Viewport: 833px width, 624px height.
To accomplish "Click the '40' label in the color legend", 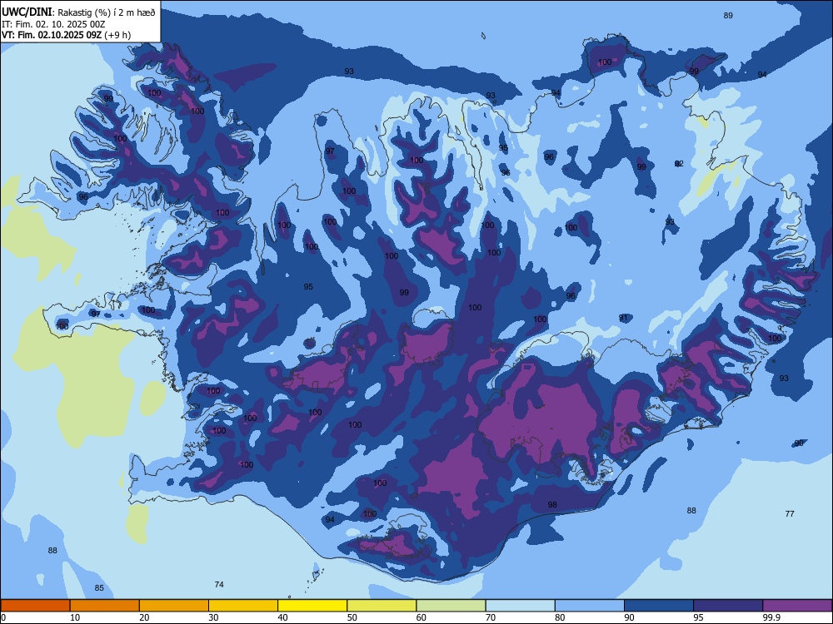I will (x=283, y=617).
